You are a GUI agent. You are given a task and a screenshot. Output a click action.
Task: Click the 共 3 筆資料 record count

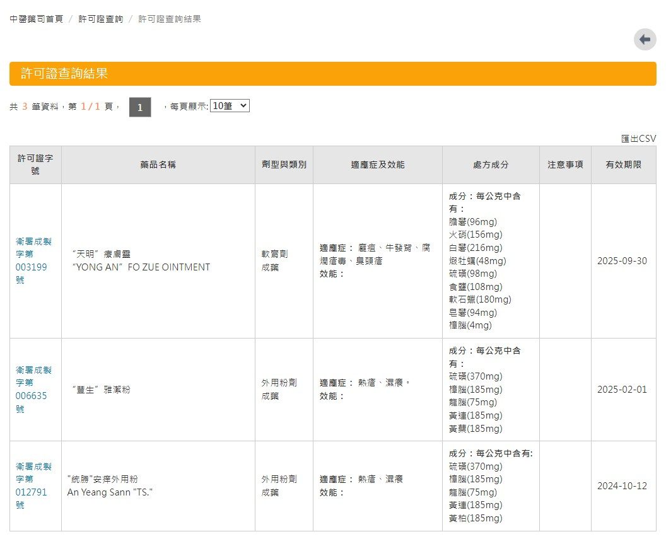(x=33, y=106)
